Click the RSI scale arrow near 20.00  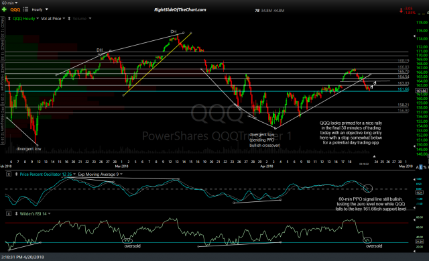pos(414,251)
